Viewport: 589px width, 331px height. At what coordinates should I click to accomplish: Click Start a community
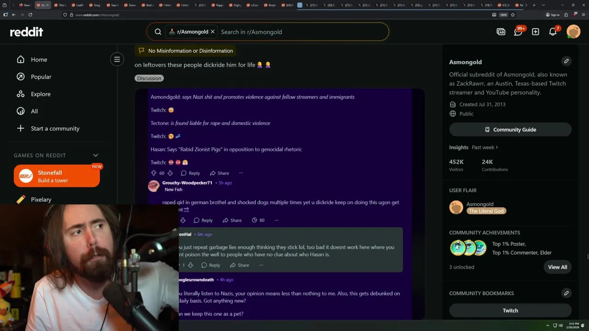(48, 128)
